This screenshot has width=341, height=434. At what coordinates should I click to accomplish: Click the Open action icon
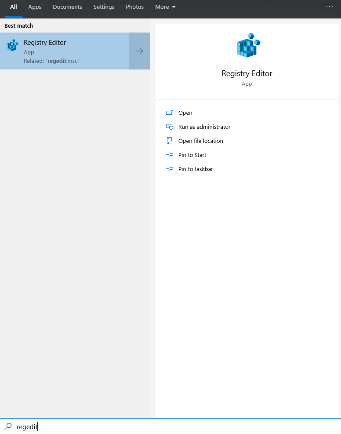point(169,113)
